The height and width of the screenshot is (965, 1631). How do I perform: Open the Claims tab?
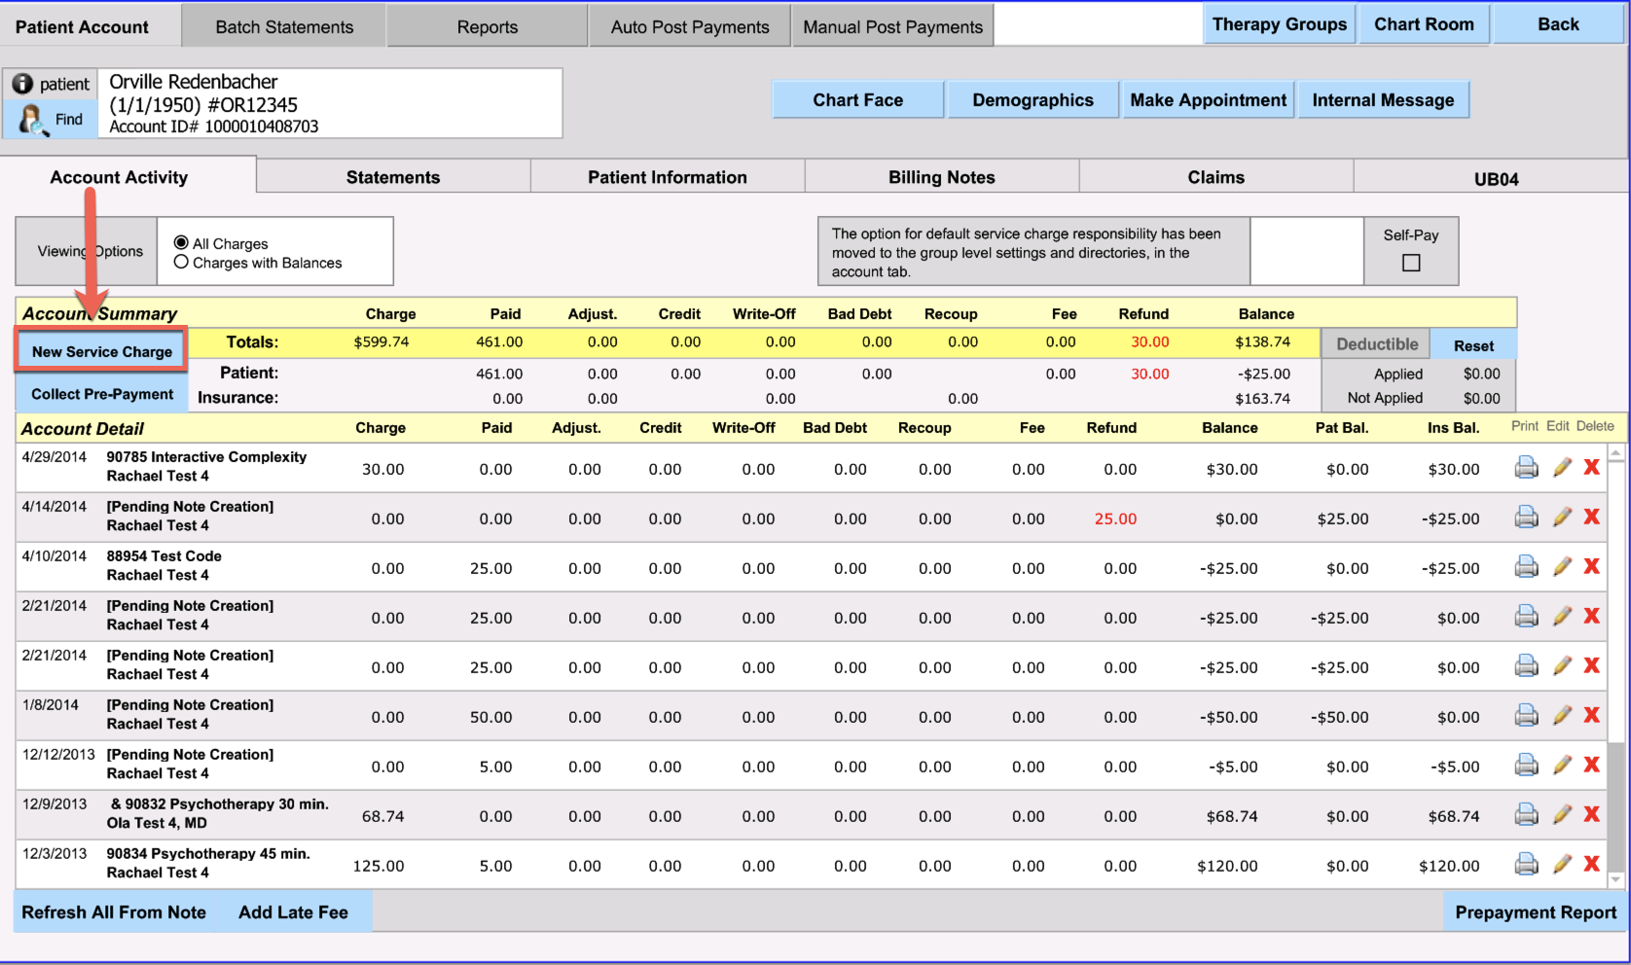pos(1215,177)
